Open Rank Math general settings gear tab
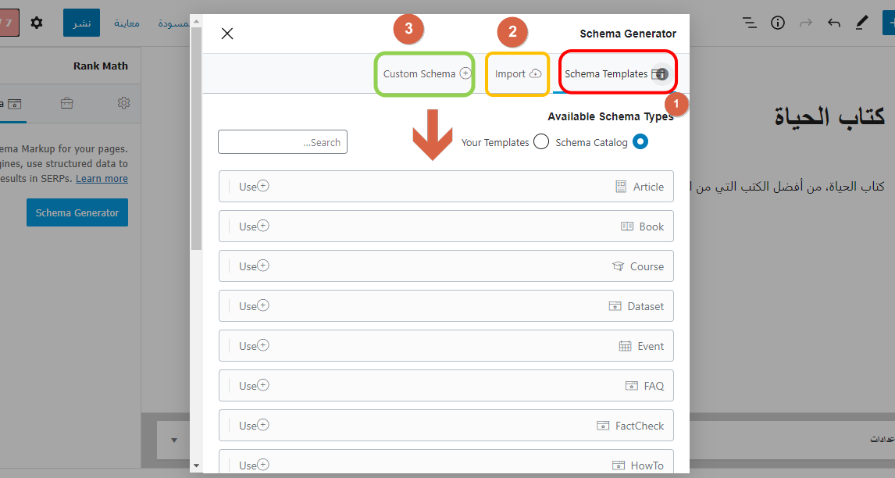The width and height of the screenshot is (895, 478). (123, 103)
